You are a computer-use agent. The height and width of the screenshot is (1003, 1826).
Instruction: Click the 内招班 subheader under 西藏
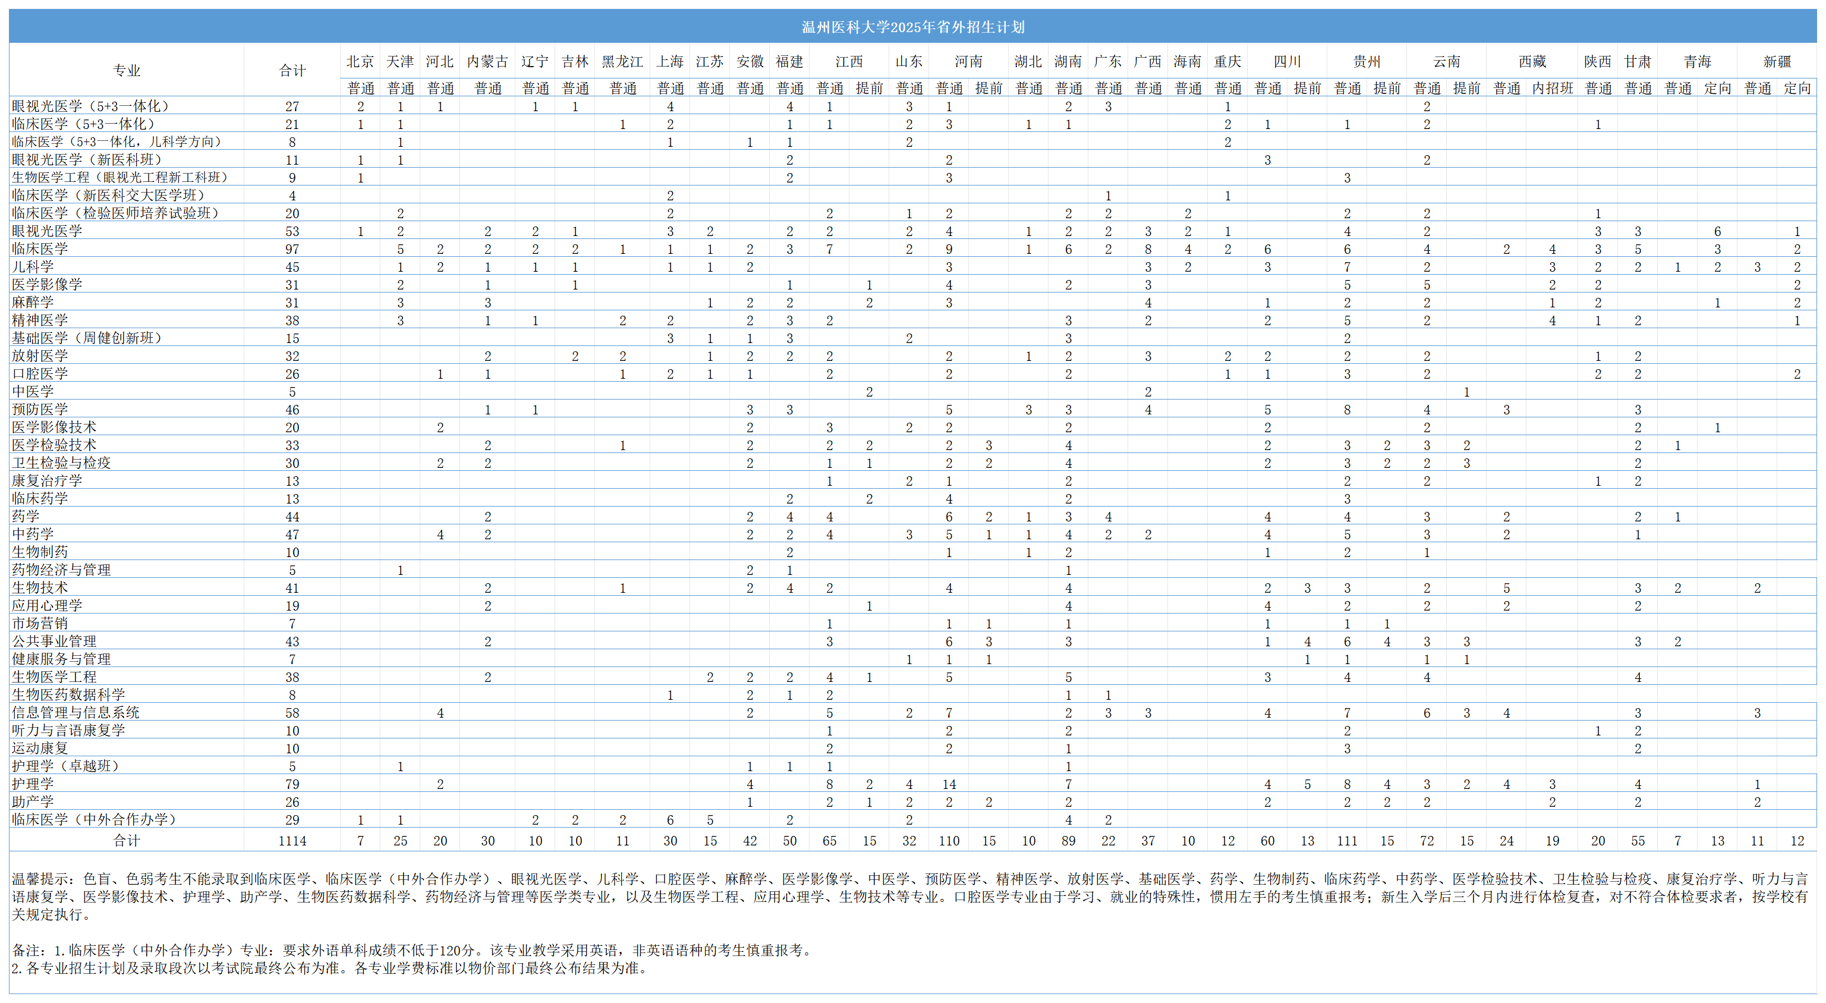[1551, 88]
